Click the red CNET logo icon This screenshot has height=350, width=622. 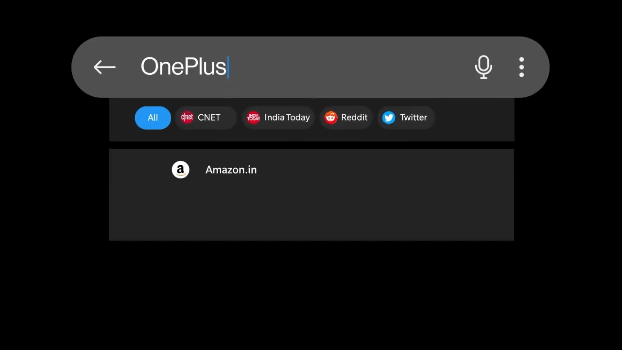pos(187,118)
